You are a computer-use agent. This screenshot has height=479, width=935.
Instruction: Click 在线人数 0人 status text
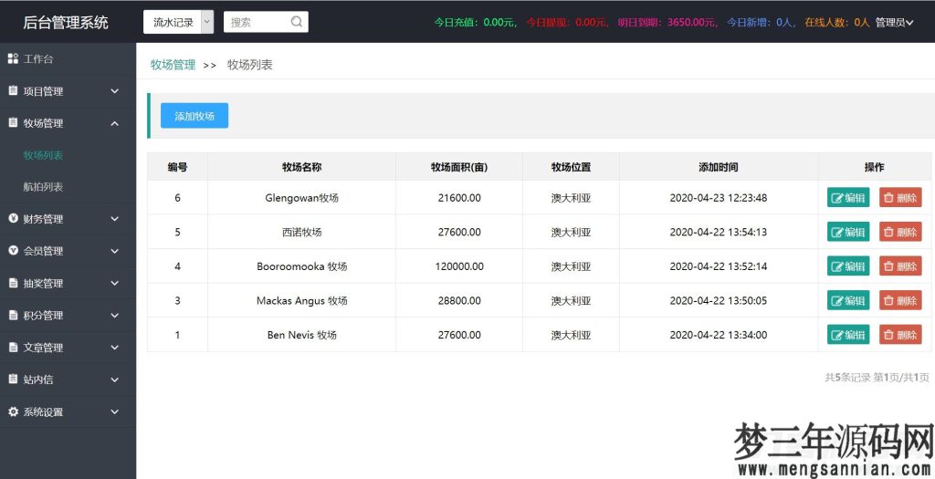(x=837, y=23)
